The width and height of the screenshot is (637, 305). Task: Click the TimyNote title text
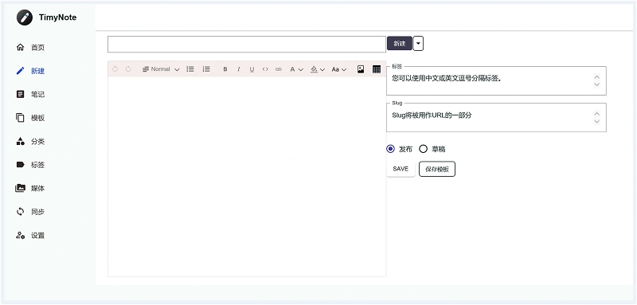click(x=57, y=18)
